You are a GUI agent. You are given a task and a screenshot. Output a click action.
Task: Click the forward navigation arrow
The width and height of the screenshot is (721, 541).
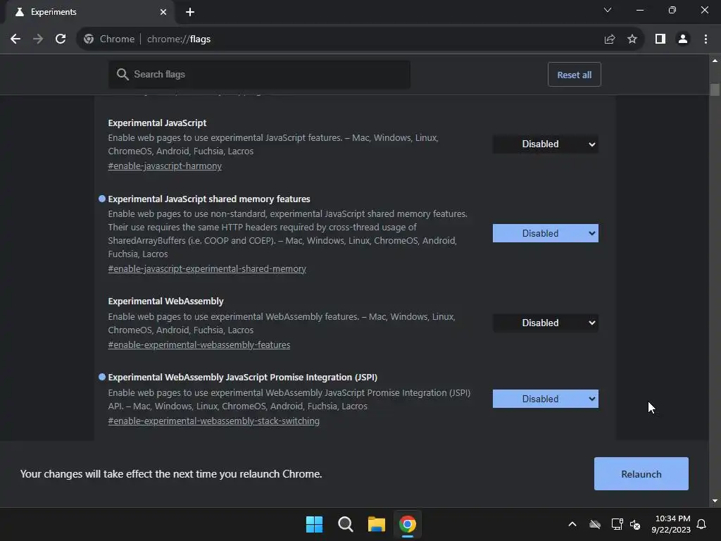(38, 39)
